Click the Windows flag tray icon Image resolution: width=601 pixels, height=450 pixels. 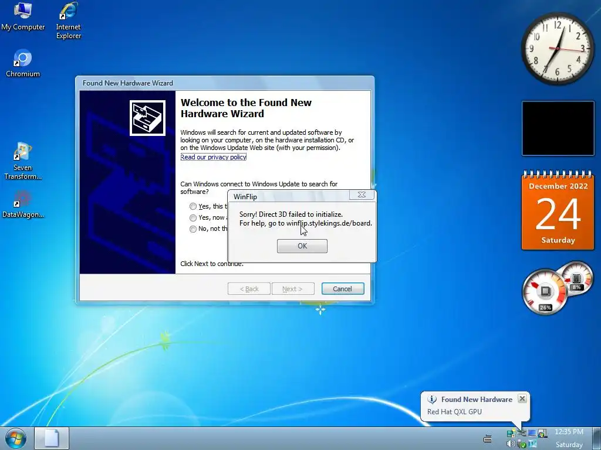click(542, 433)
